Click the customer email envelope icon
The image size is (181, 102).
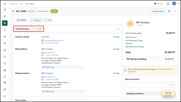43,41
